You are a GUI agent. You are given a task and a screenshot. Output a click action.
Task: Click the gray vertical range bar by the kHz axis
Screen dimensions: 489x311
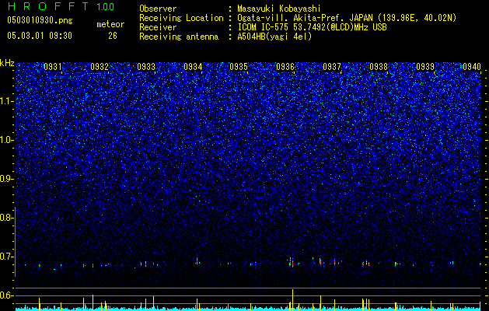(x=15, y=242)
